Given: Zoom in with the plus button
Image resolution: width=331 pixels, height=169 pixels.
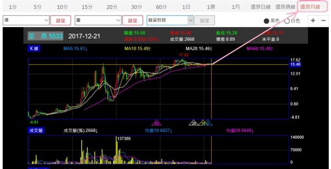Looking at the screenshot, I should (x=313, y=21).
